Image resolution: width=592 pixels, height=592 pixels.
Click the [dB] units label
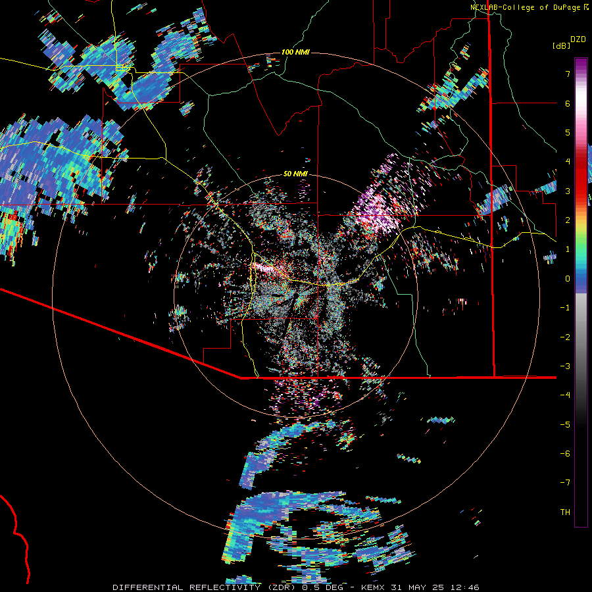click(561, 45)
